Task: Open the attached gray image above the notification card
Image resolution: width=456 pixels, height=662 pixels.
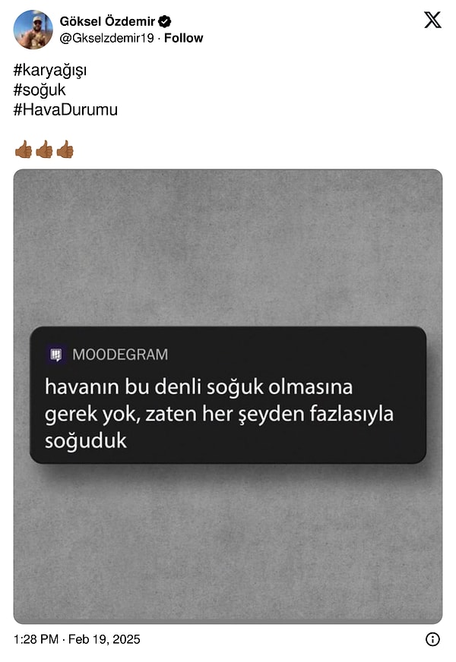Action: click(228, 247)
